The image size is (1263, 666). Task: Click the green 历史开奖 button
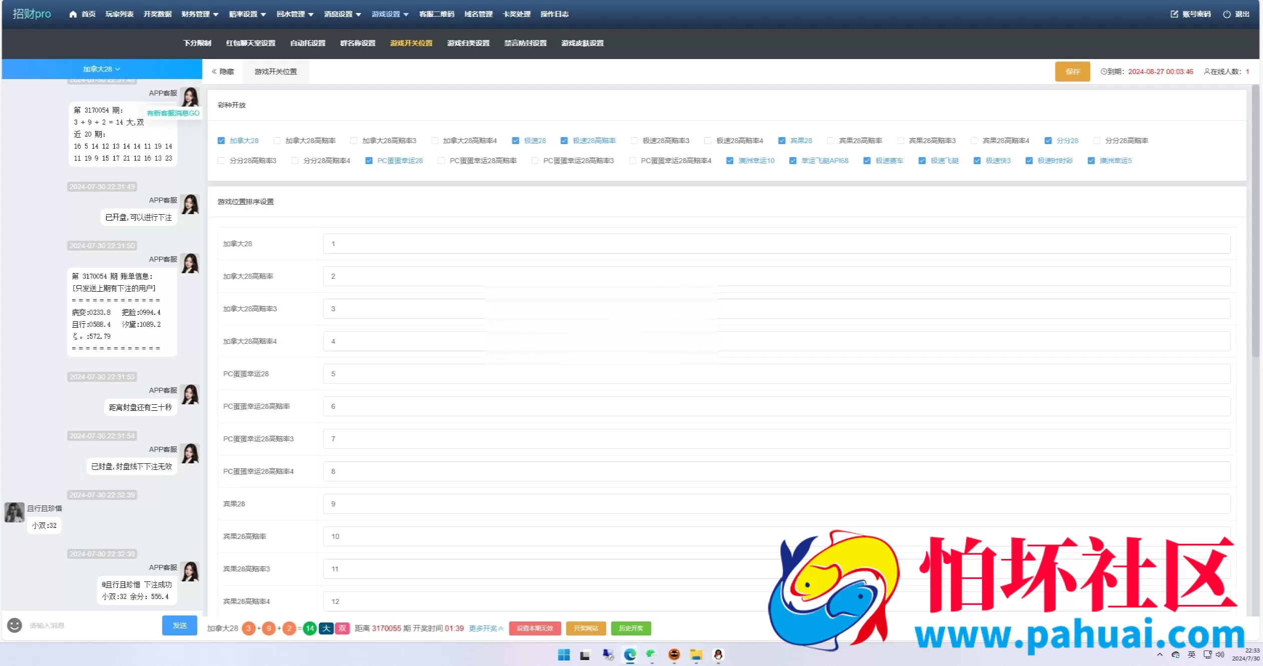coord(631,628)
